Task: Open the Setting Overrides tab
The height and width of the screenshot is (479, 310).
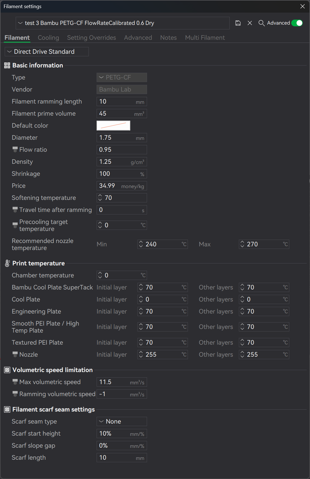Action: 91,38
